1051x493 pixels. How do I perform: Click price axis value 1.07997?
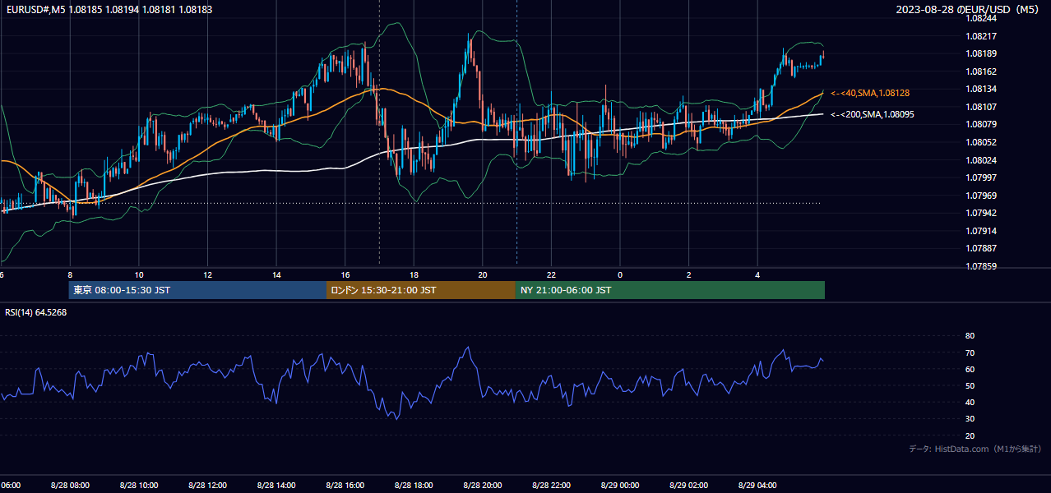[x=982, y=177]
